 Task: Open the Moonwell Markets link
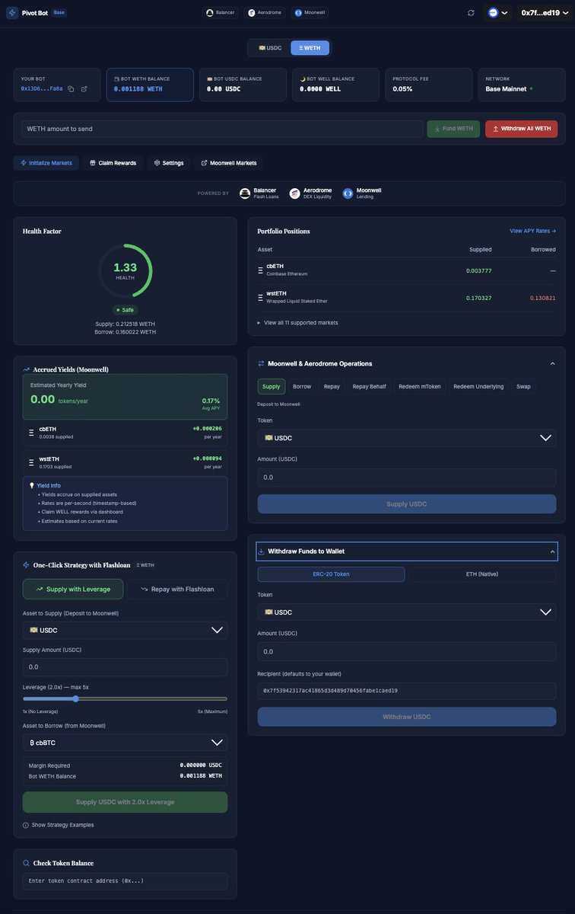[x=229, y=163]
